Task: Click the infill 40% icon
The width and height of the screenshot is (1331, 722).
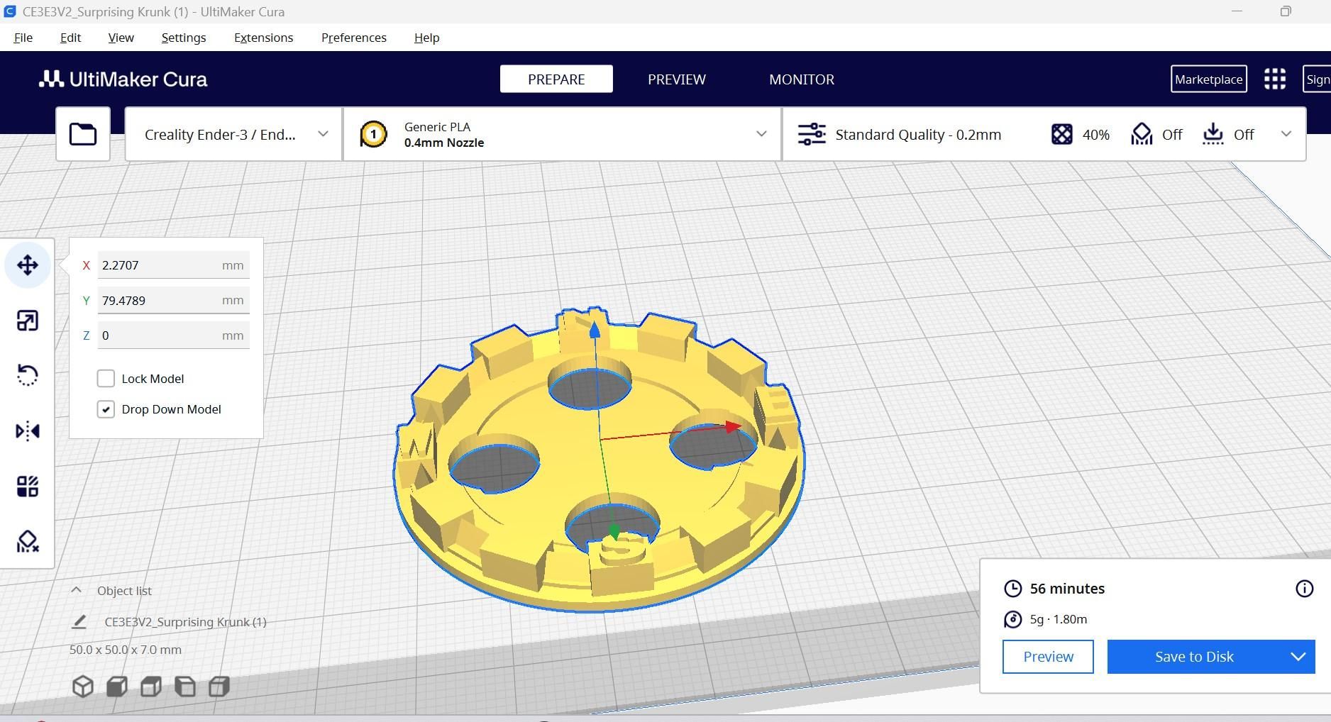Action: click(1061, 134)
